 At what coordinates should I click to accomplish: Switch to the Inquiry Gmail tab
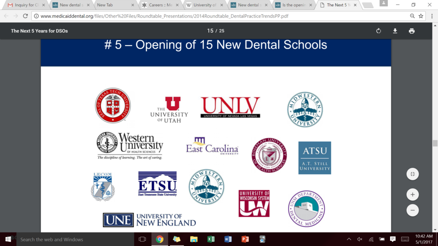point(25,5)
